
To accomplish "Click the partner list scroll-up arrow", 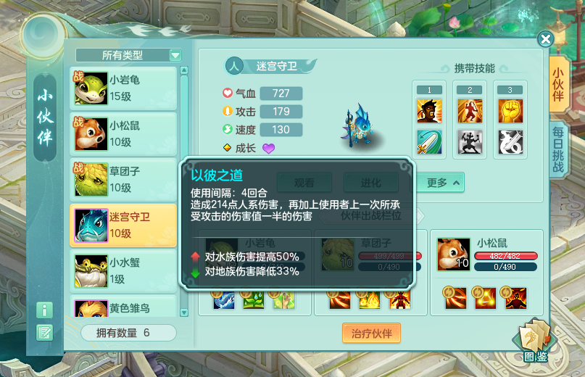I will 184,70.
